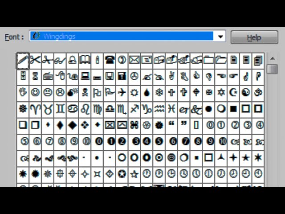This screenshot has height=214, width=285.
Task: Pick the raised open hand symbol
Action: (x=23, y=92)
